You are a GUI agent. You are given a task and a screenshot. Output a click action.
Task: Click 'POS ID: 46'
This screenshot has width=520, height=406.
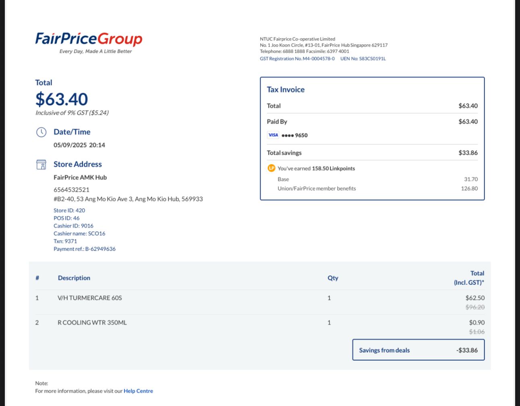(x=67, y=218)
